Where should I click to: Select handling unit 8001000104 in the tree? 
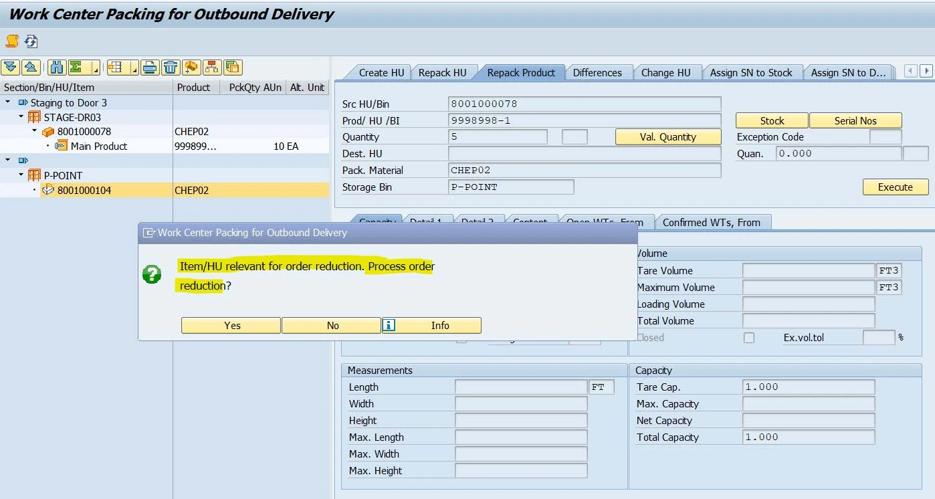84,191
